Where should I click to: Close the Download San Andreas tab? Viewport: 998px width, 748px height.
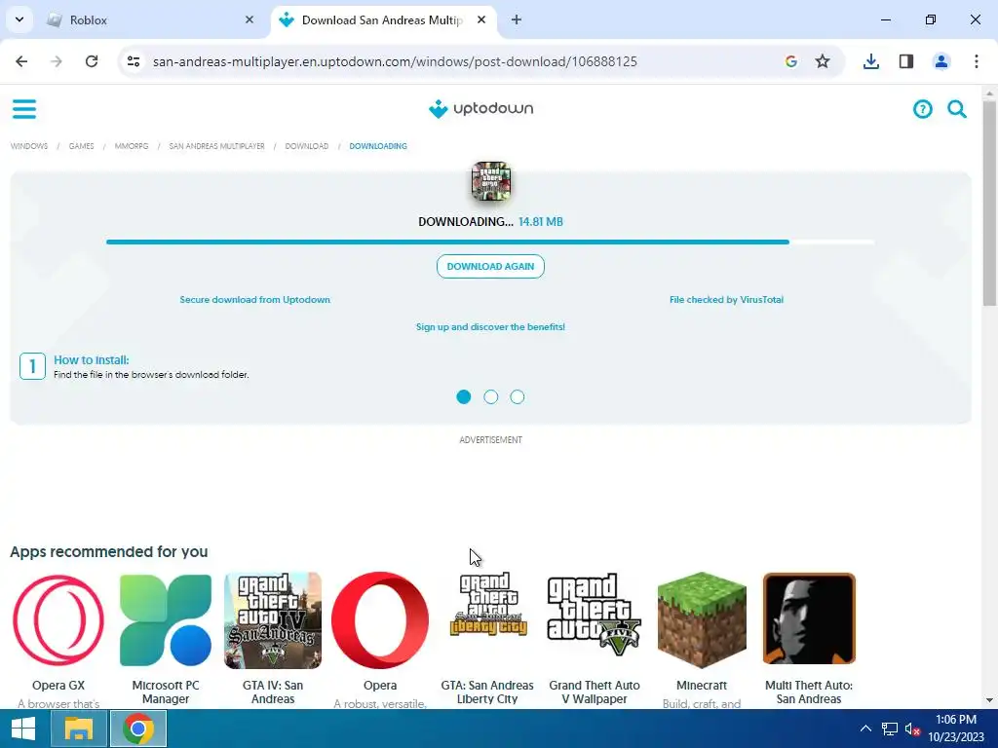pos(481,19)
